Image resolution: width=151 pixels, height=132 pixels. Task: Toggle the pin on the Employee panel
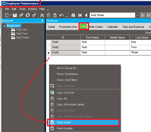(42, 21)
